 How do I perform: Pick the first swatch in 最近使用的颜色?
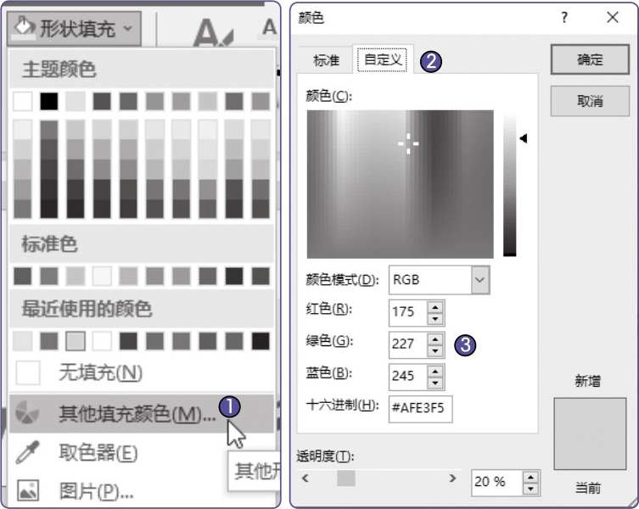(x=22, y=341)
